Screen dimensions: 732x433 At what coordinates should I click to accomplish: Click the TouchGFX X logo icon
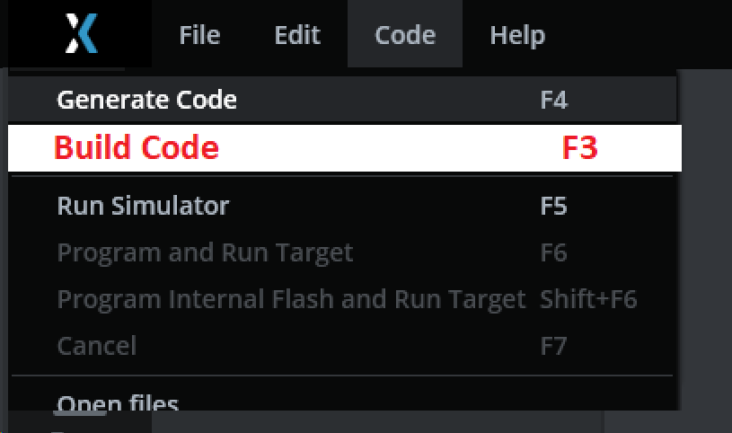[81, 34]
